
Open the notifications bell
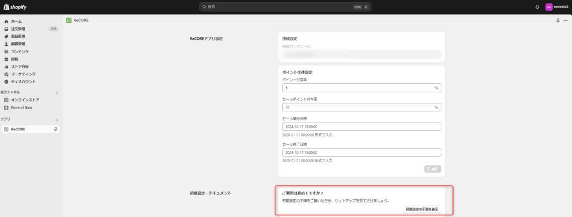pos(537,7)
